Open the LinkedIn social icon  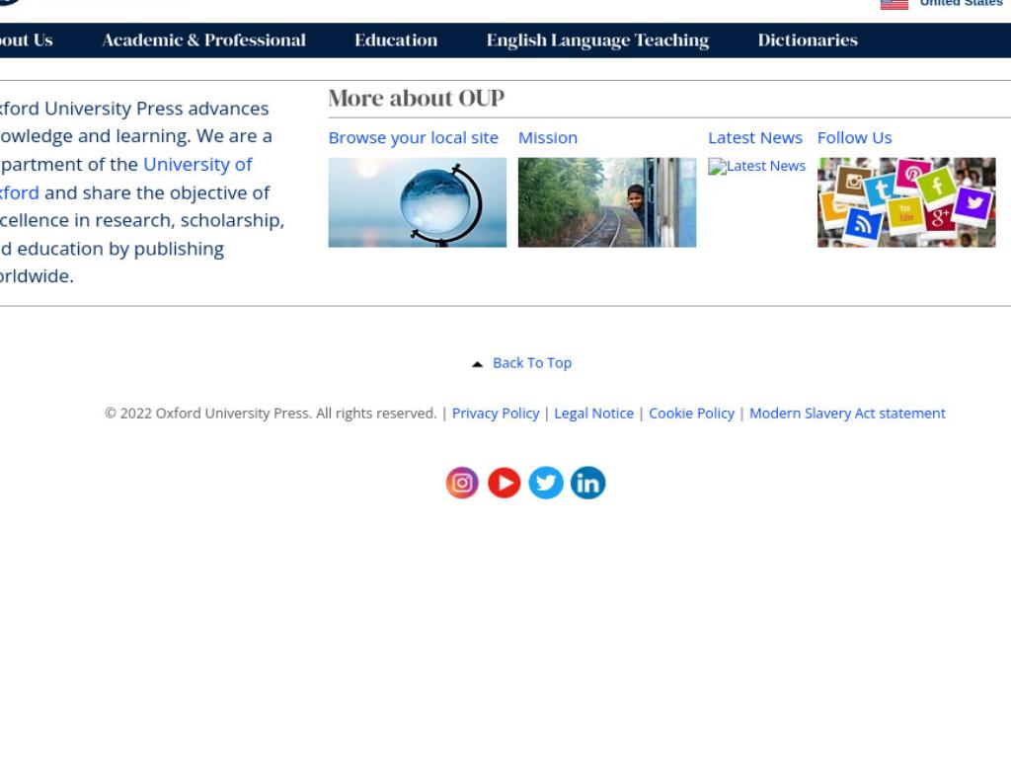pyautogui.click(x=587, y=483)
